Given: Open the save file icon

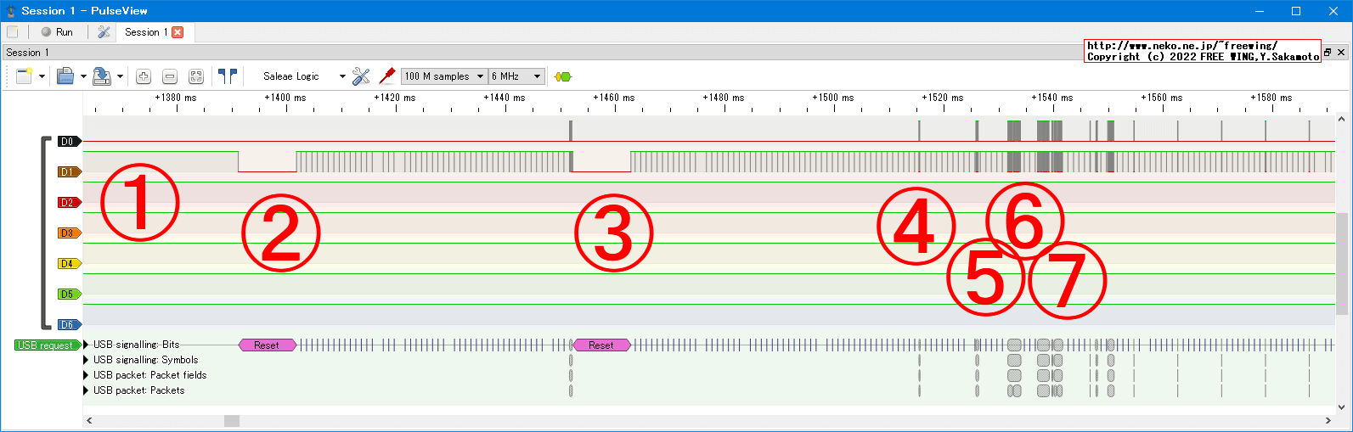Looking at the screenshot, I should point(101,76).
